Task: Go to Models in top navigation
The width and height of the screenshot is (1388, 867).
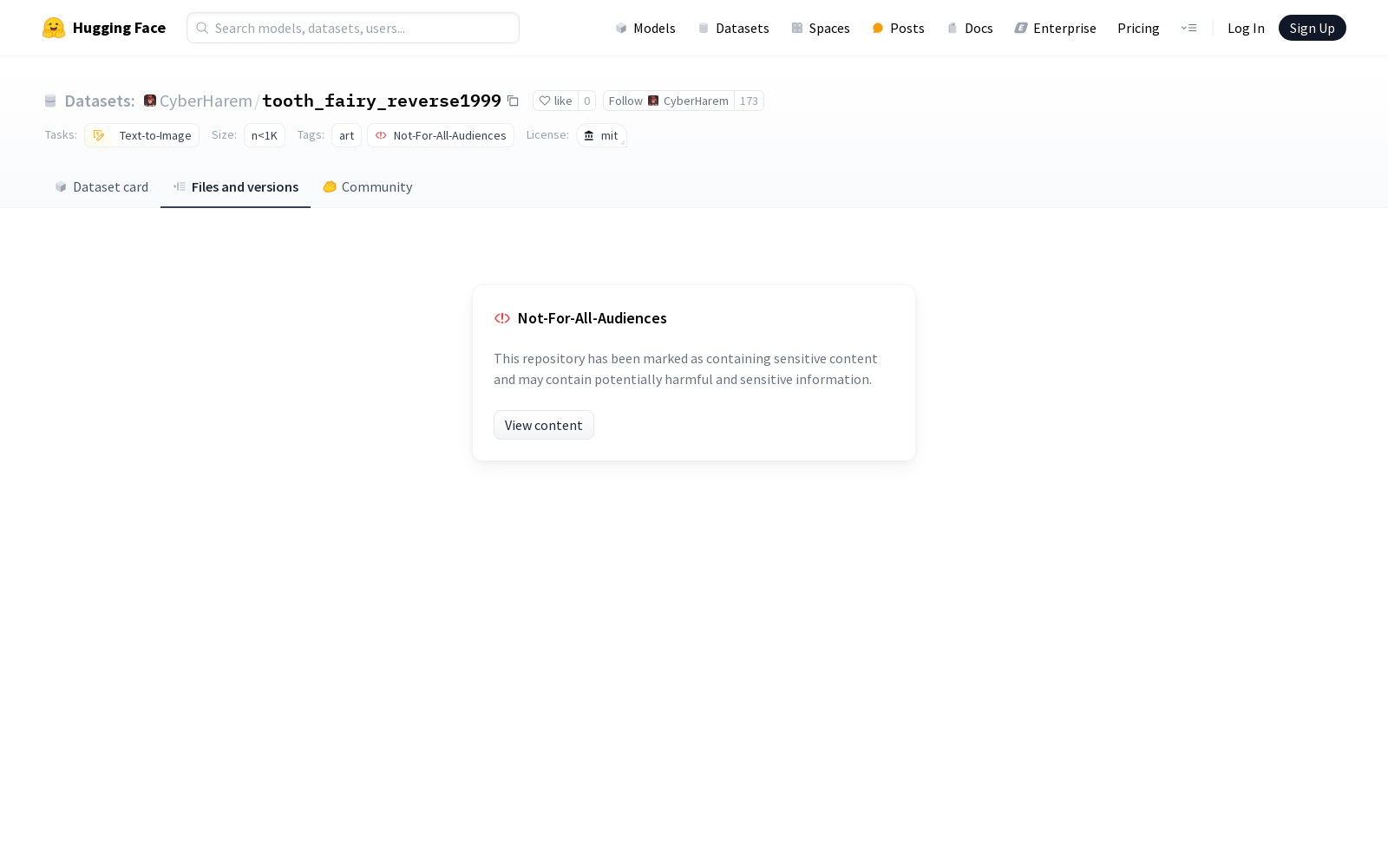Action: pyautogui.click(x=645, y=28)
